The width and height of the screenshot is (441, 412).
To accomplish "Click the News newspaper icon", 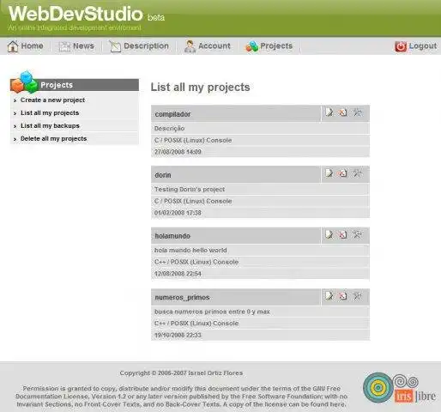I will [x=64, y=46].
